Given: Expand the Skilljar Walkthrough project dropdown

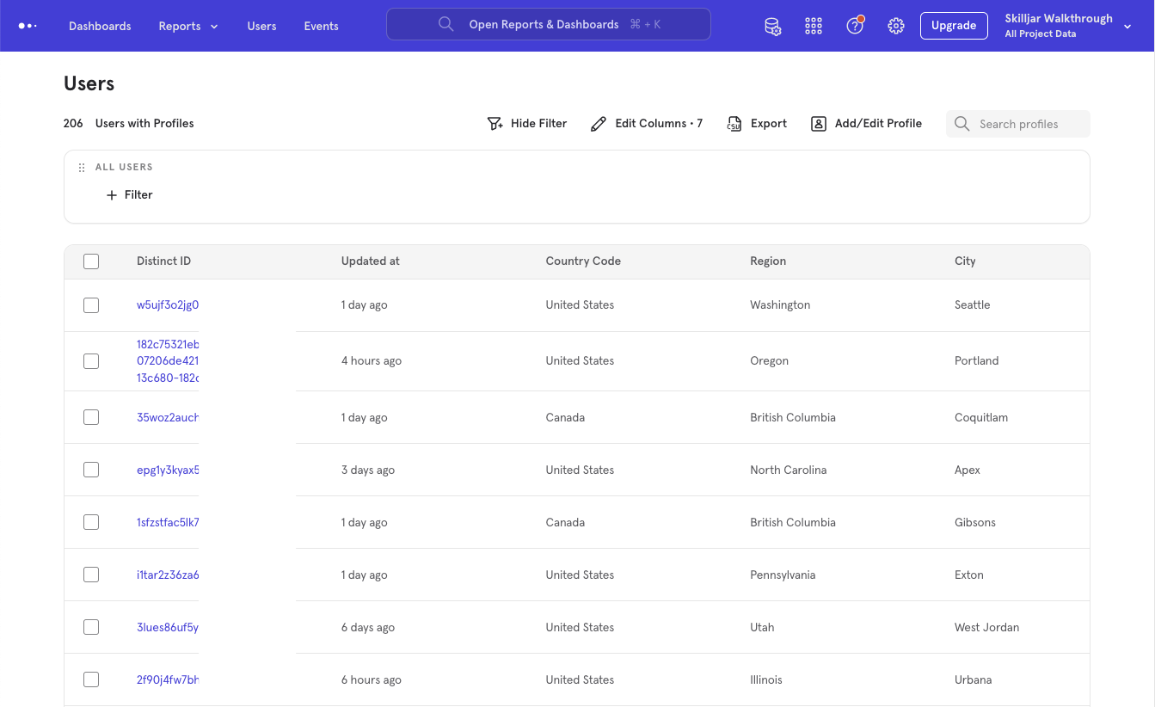Looking at the screenshot, I should 1127,27.
